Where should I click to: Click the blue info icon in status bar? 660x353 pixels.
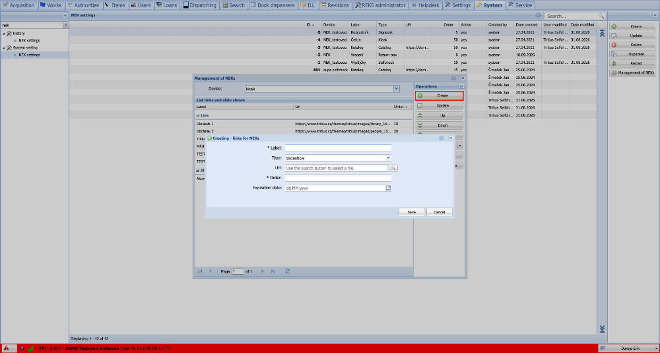[x=22, y=348]
